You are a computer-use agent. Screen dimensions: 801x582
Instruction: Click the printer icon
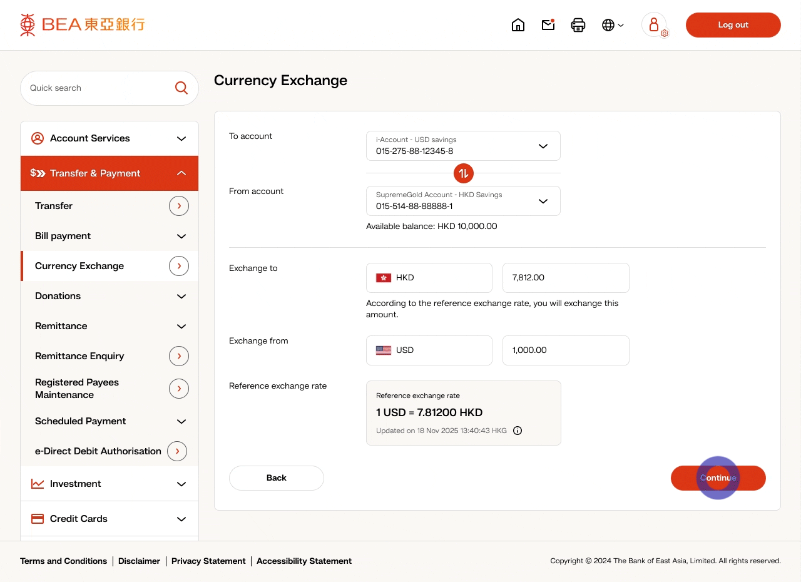coord(578,25)
